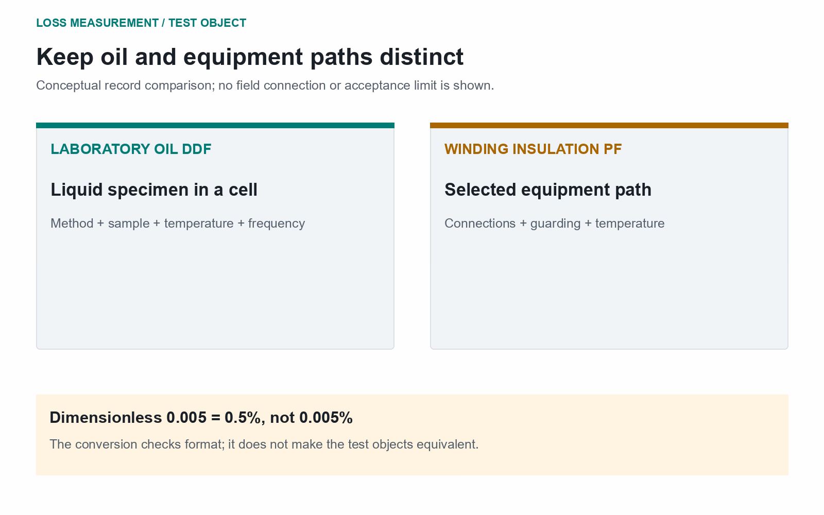Click the word 'distinct' in the main title

point(422,57)
